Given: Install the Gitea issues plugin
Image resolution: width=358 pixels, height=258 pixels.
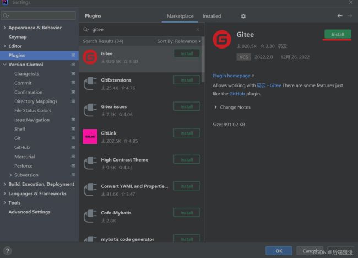Looking at the screenshot, I should (x=187, y=106).
